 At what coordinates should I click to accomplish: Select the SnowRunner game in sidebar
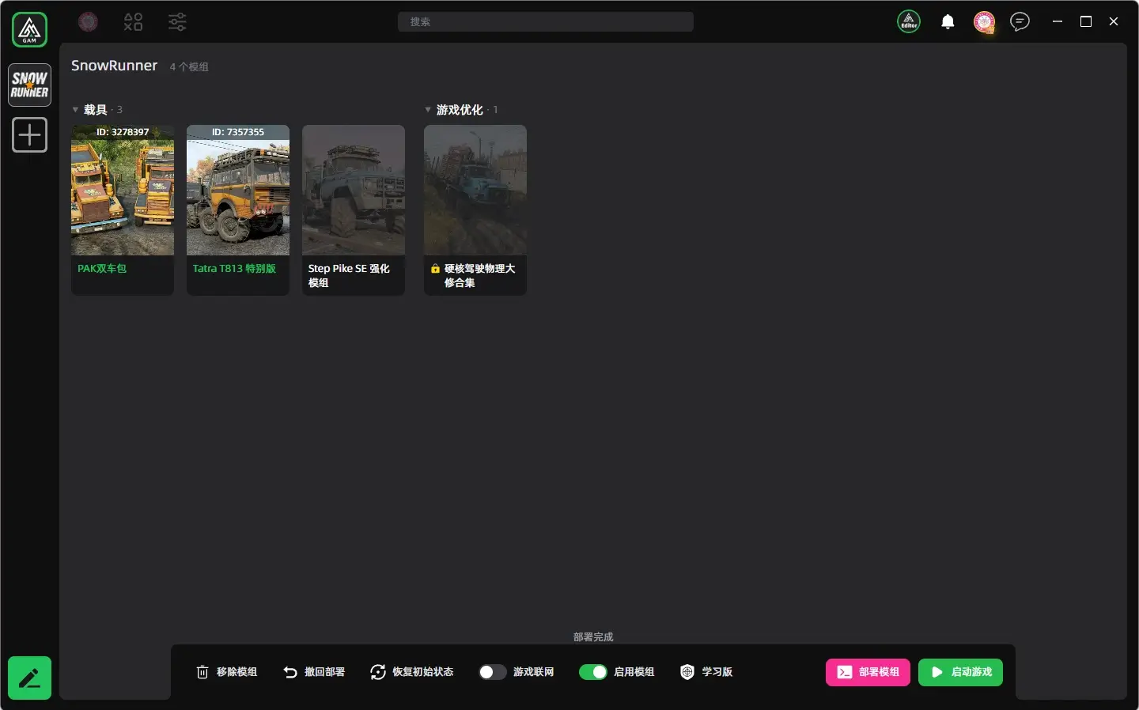coord(30,85)
